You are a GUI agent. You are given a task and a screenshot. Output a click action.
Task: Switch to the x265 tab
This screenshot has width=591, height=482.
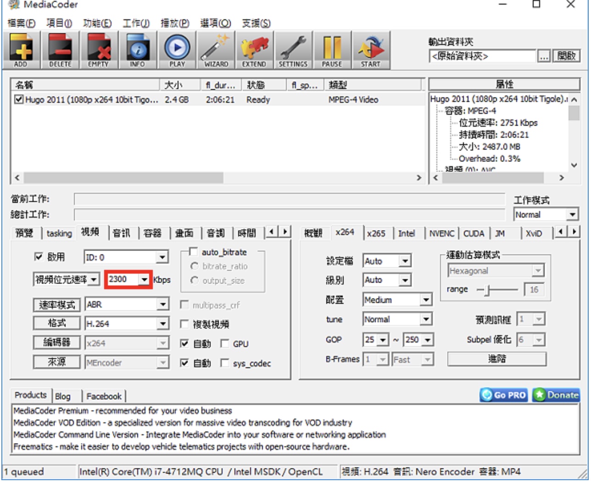coord(376,233)
